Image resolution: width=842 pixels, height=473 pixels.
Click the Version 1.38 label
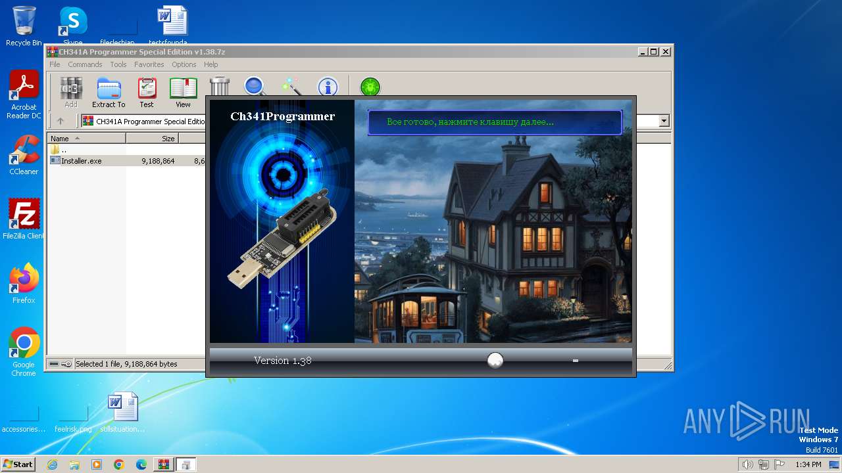click(x=283, y=360)
